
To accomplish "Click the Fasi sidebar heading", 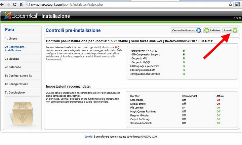I will coord(9,30).
